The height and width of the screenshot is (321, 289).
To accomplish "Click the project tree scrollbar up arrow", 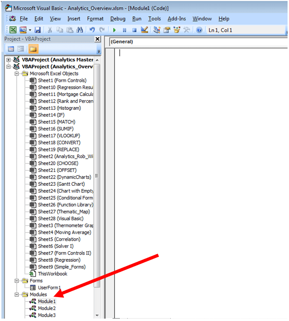I will click(x=97, y=60).
